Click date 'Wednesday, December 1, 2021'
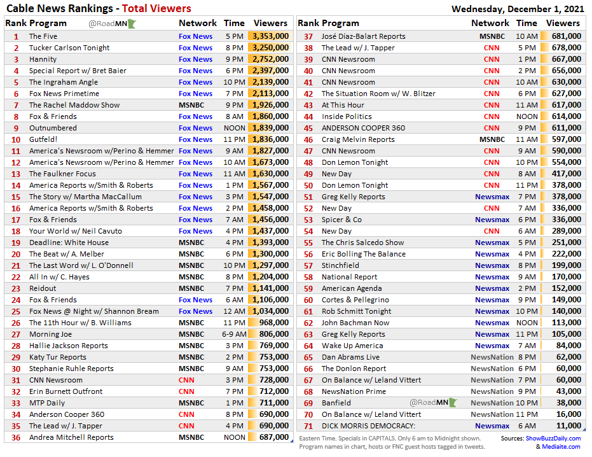This screenshot has width=592, height=457. [x=518, y=9]
